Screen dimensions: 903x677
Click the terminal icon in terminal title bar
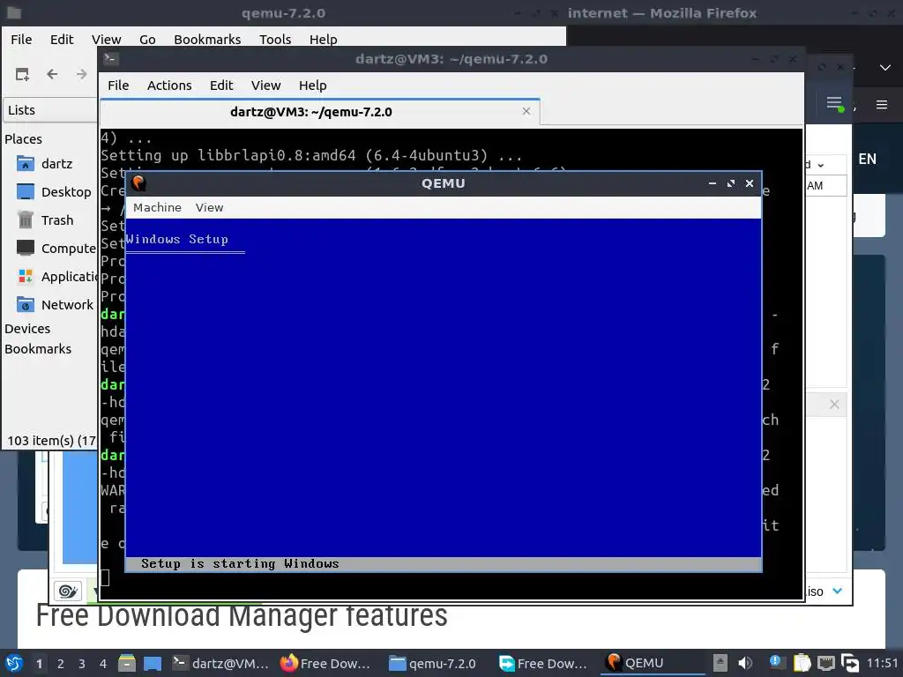tap(111, 59)
